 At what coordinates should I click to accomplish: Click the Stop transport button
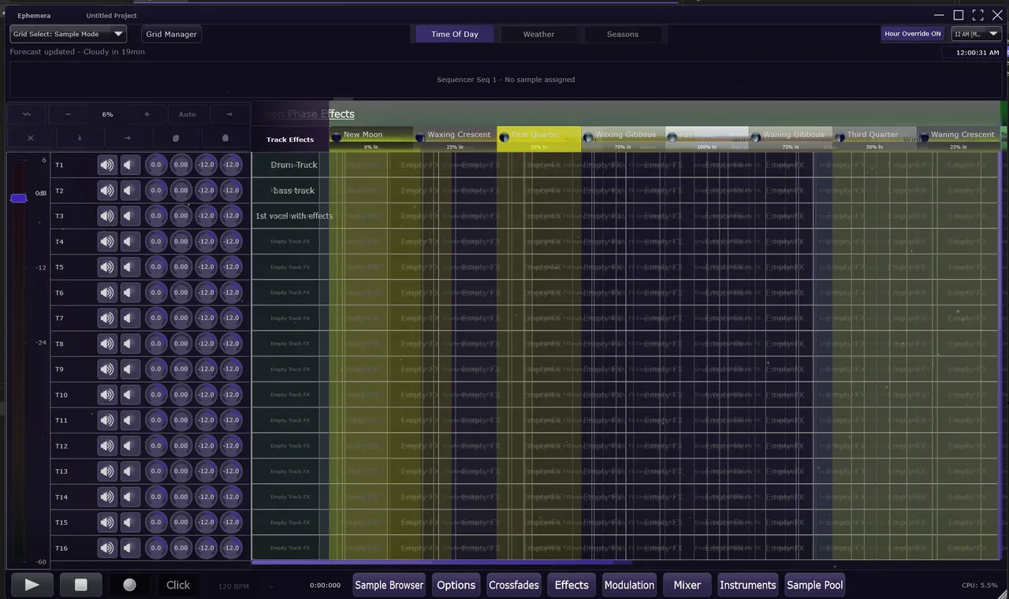[x=80, y=585]
